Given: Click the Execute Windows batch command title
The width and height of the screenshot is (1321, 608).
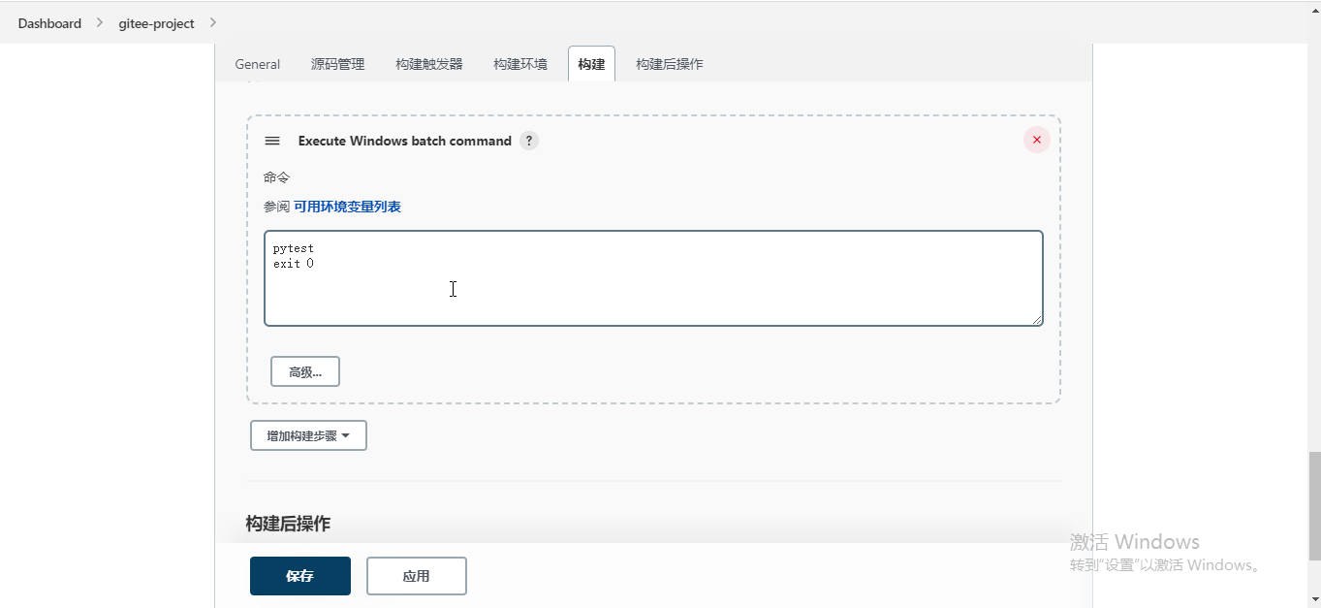Looking at the screenshot, I should (x=404, y=141).
